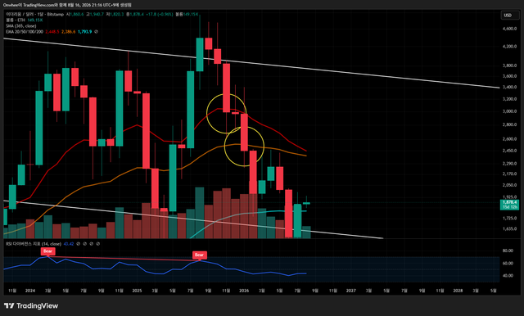Select the red RSI divergence trend line

(124, 258)
